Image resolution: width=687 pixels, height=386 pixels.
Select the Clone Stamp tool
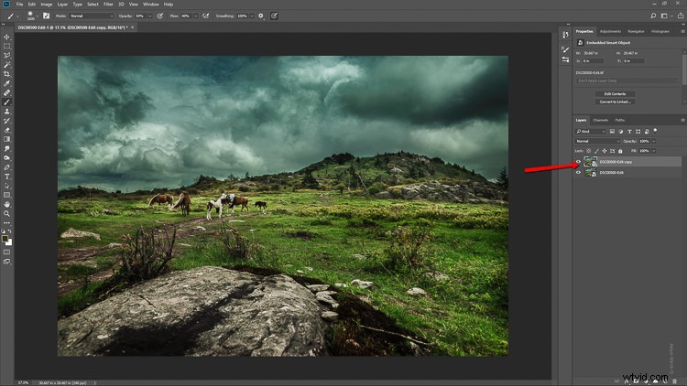[6, 112]
